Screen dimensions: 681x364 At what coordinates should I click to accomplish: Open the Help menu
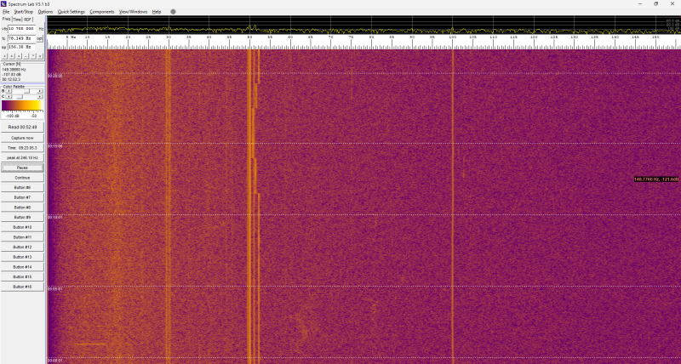tap(157, 12)
